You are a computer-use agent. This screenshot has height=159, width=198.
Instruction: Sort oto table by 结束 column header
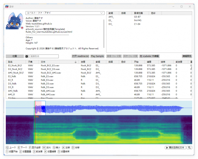click(x=166, y=62)
